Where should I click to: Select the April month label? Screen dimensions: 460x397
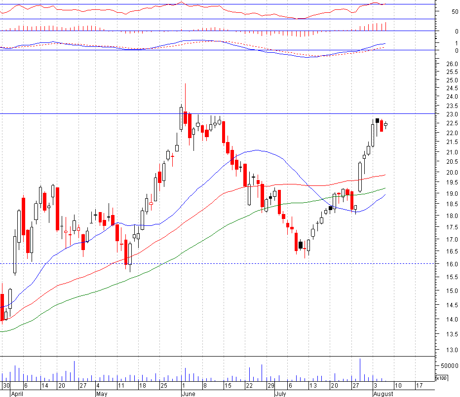(x=17, y=394)
